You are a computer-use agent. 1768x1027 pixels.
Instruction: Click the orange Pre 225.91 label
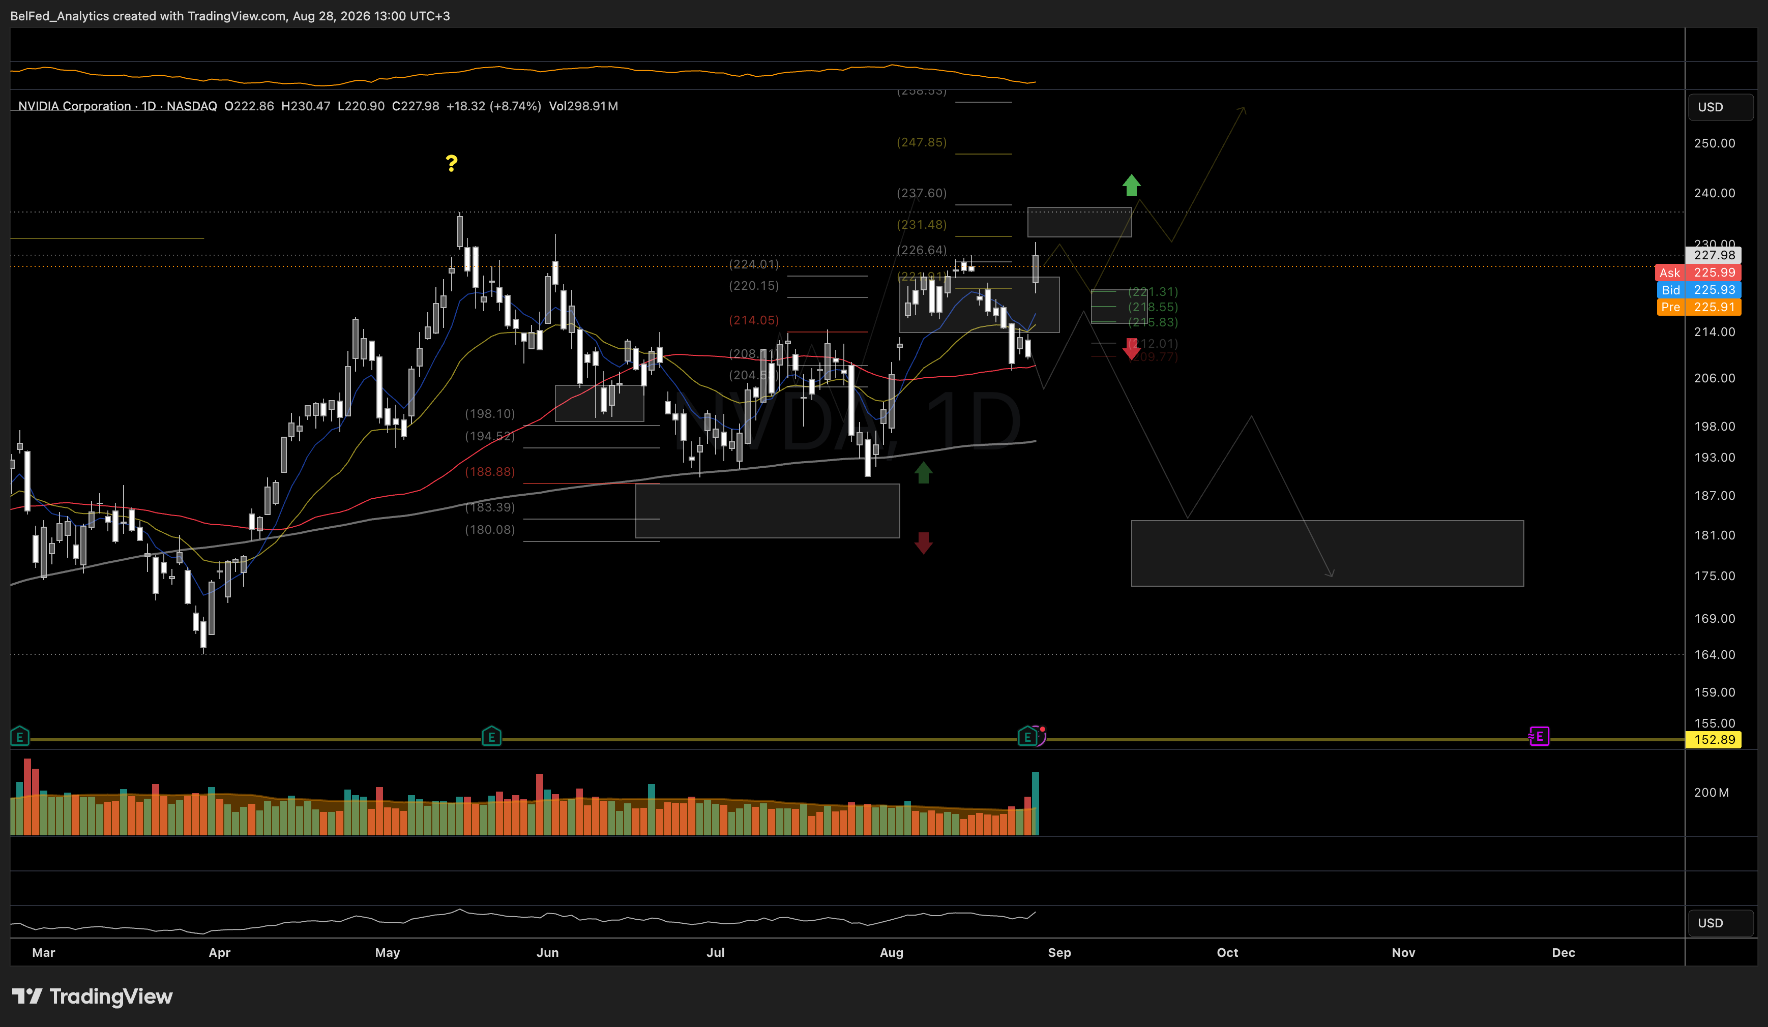coord(1698,307)
